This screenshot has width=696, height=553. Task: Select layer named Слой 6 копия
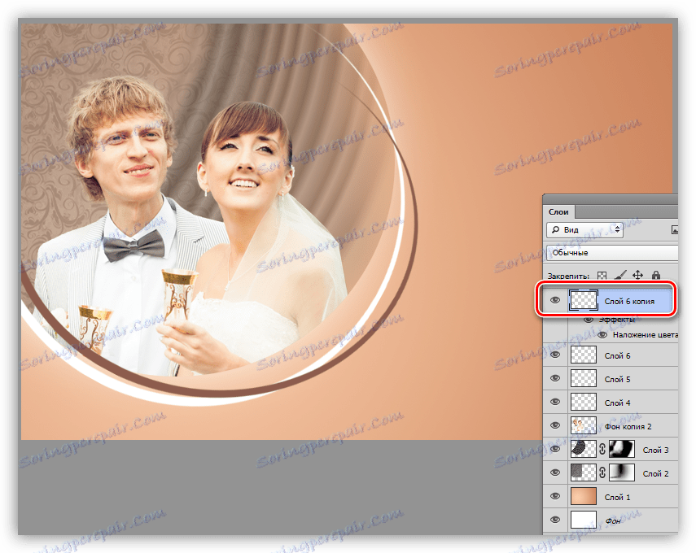click(629, 301)
